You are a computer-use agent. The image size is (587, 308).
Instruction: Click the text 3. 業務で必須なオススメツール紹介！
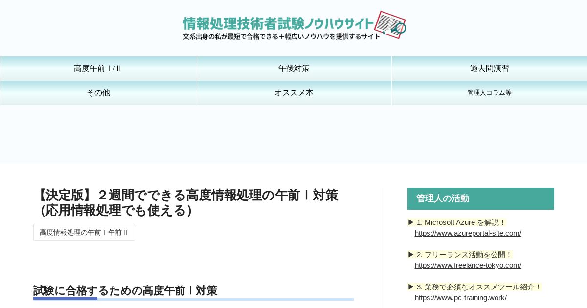tap(479, 287)
